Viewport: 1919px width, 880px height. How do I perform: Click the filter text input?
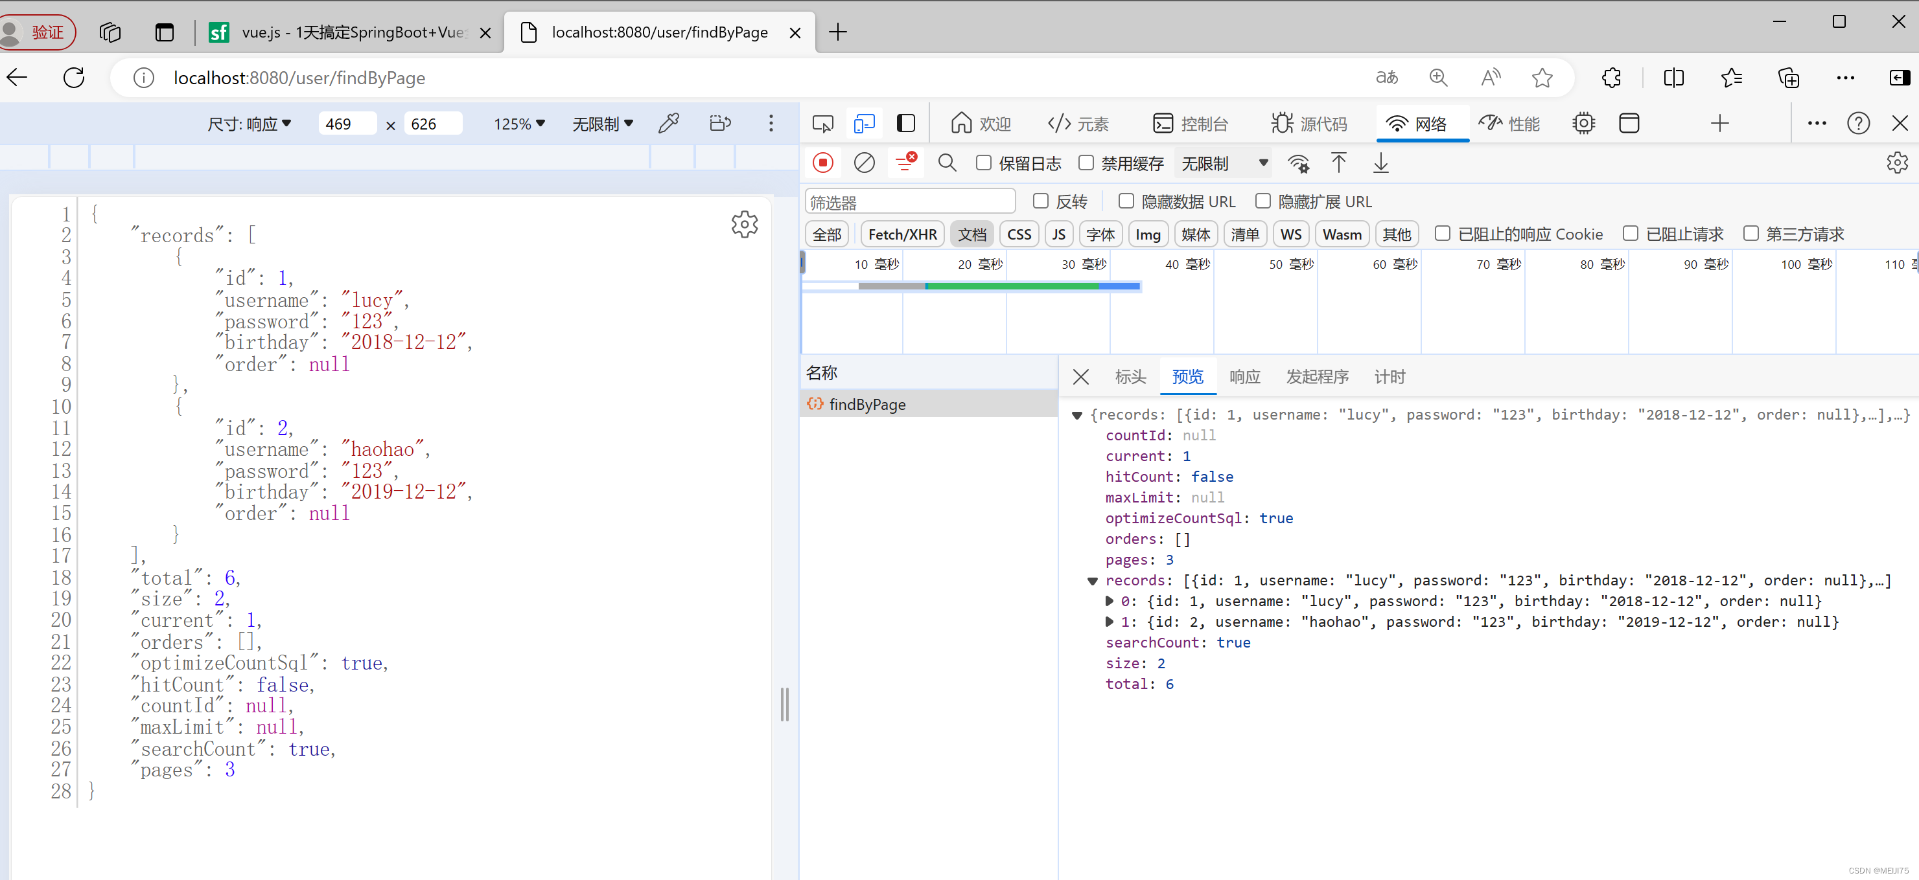(x=909, y=202)
